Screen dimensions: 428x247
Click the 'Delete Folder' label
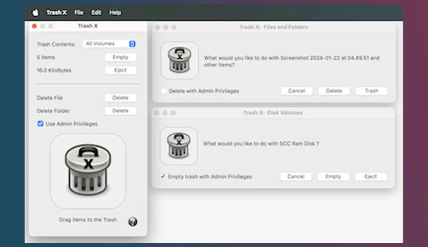coord(53,111)
